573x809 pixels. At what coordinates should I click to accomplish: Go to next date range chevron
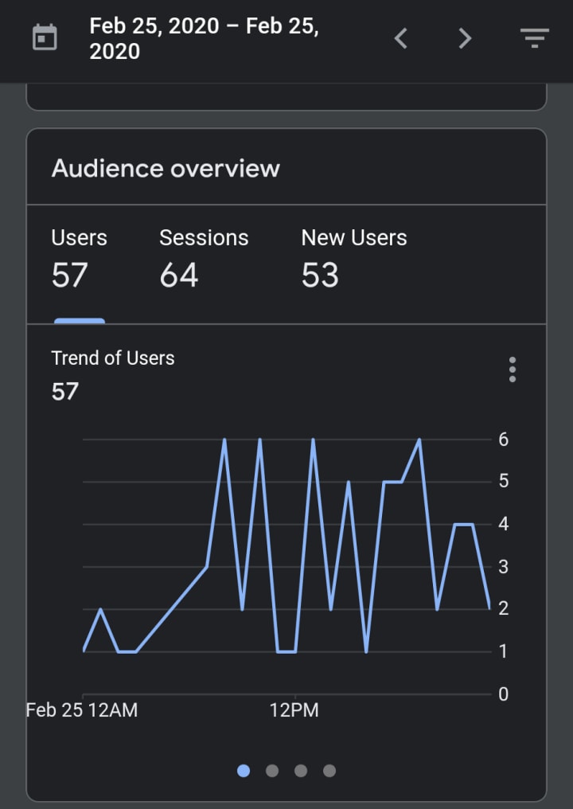(466, 38)
